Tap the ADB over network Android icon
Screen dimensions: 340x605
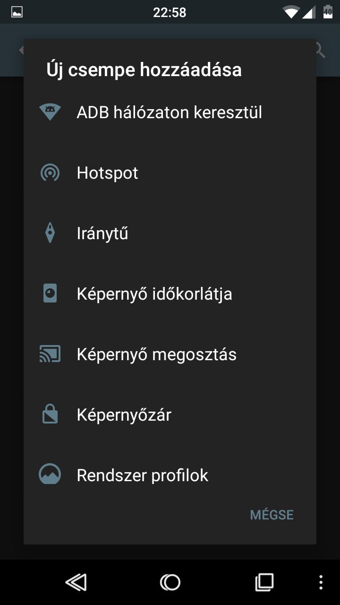(50, 112)
